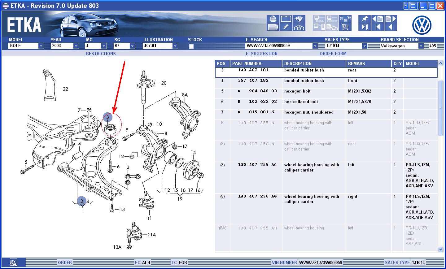
Task: Open the MODEL dropdown showing GOLF
Action: 41,46
